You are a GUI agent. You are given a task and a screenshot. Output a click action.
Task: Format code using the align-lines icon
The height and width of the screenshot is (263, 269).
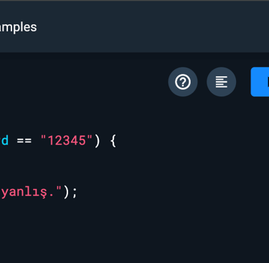pos(221,82)
